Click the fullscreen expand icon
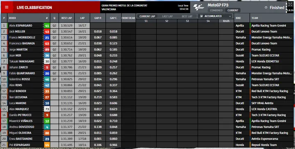Viewport: 295px width, 149px height. tap(290, 5)
